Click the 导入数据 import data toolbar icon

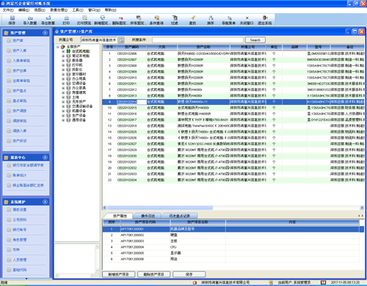[x=30, y=18]
